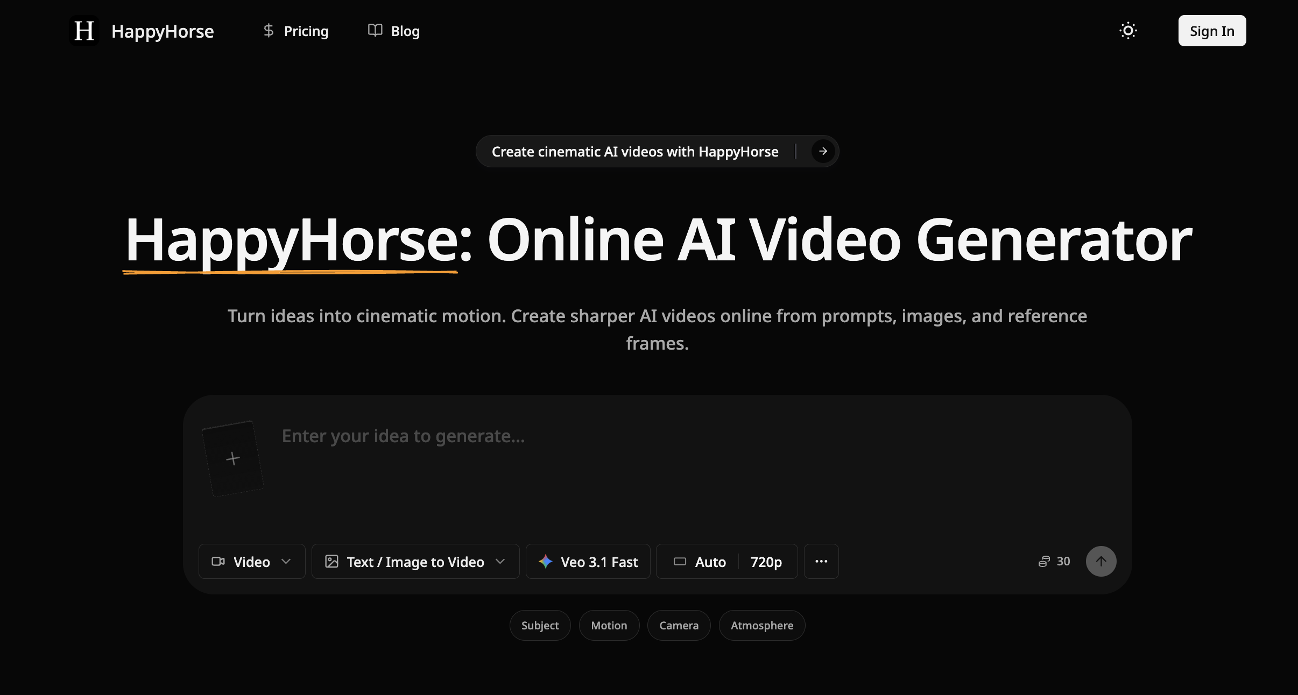Screen dimensions: 1298x695
Task: Click the image icon beside Text / Image to Video
Action: pyautogui.click(x=332, y=562)
